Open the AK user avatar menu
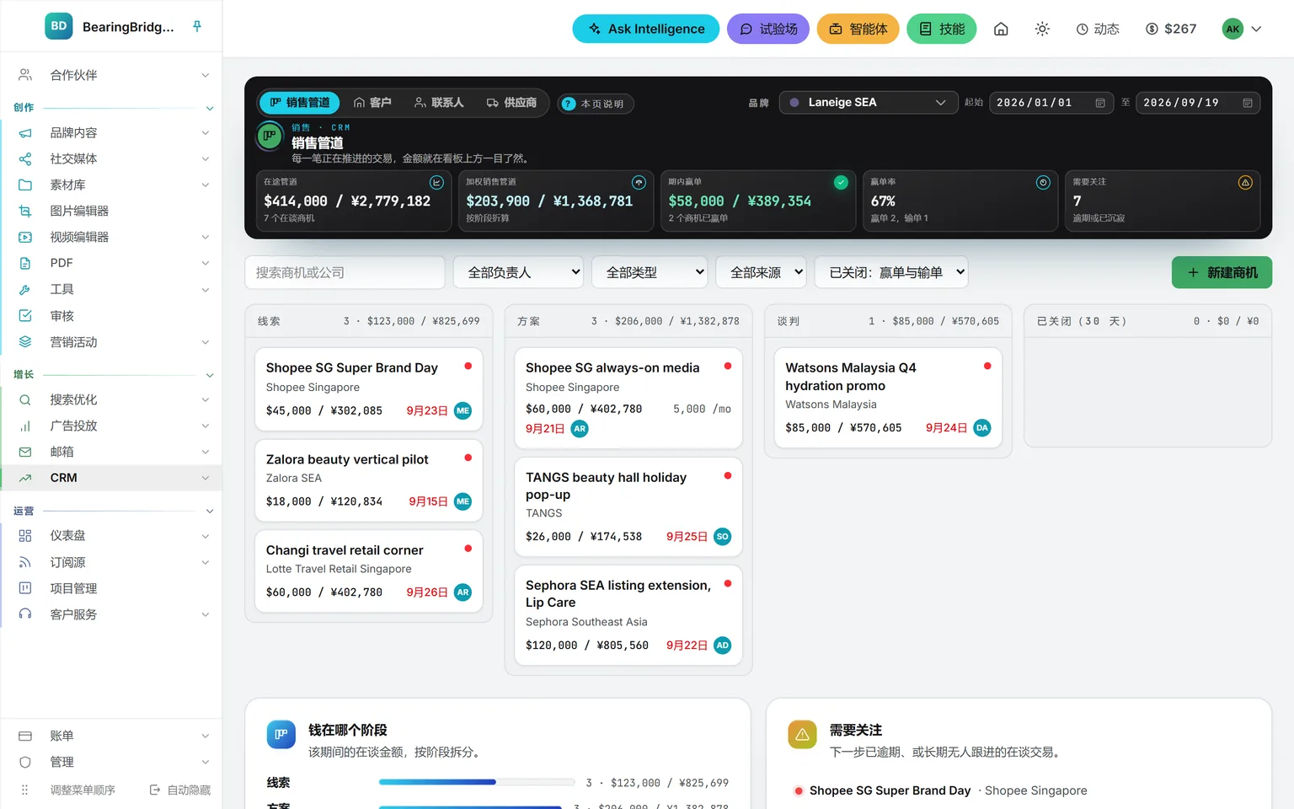 pyautogui.click(x=1242, y=29)
